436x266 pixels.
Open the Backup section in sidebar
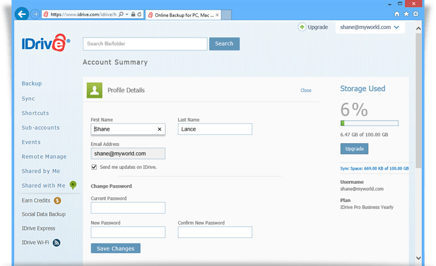pos(32,83)
